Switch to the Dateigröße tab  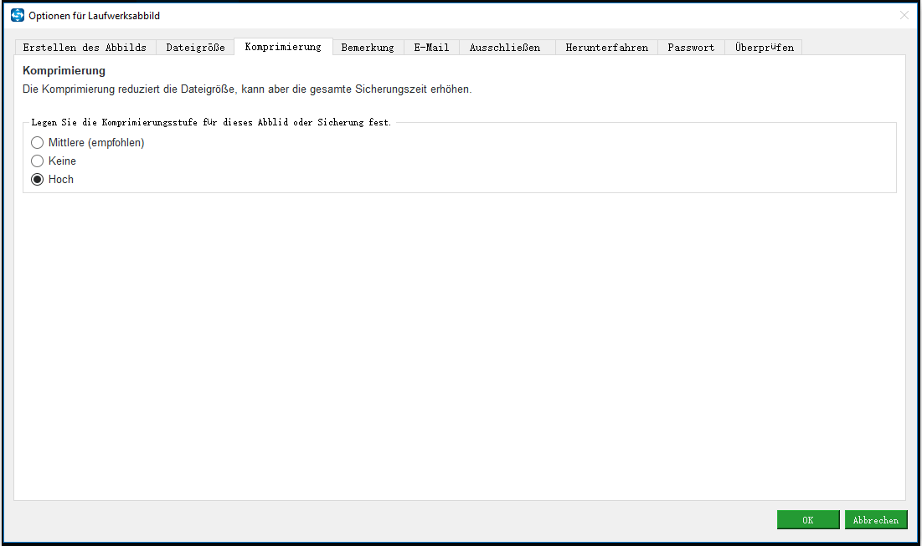195,48
